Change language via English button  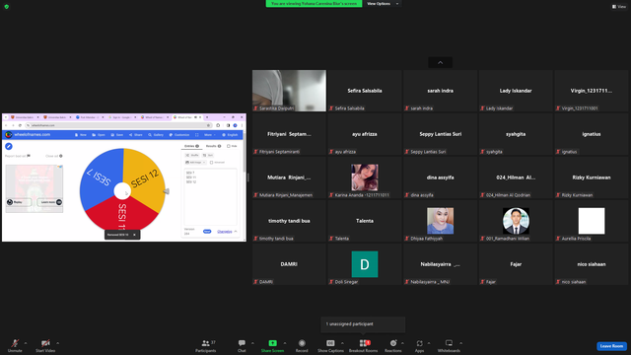tap(230, 135)
